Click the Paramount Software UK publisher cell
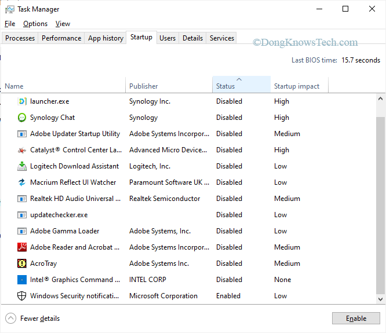 [x=169, y=182]
